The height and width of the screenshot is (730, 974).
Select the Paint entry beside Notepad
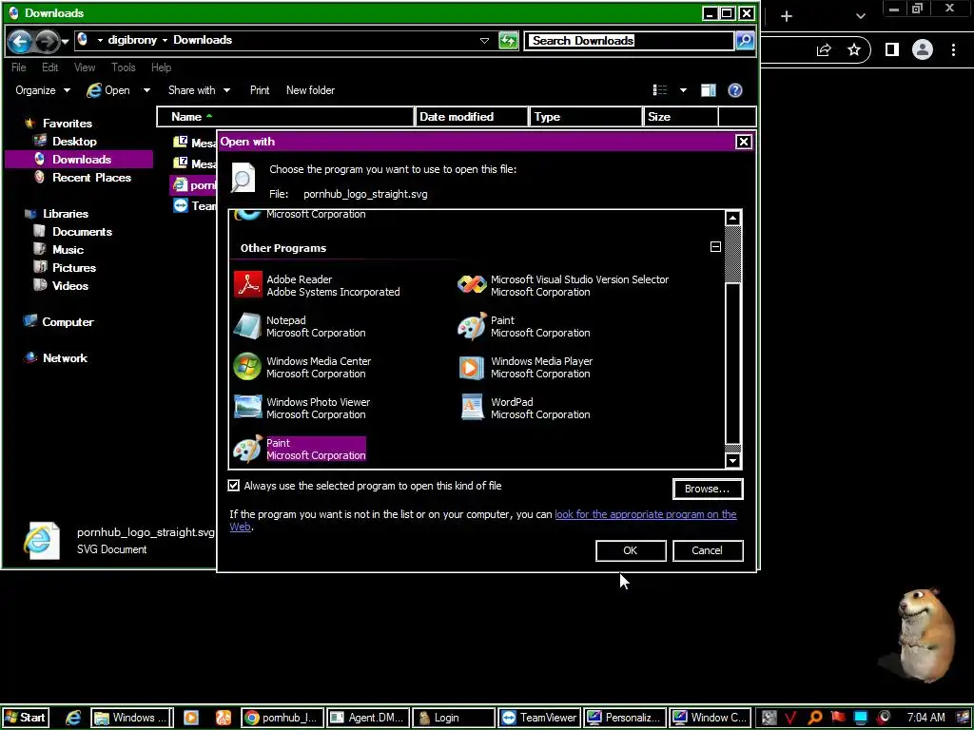pos(524,327)
